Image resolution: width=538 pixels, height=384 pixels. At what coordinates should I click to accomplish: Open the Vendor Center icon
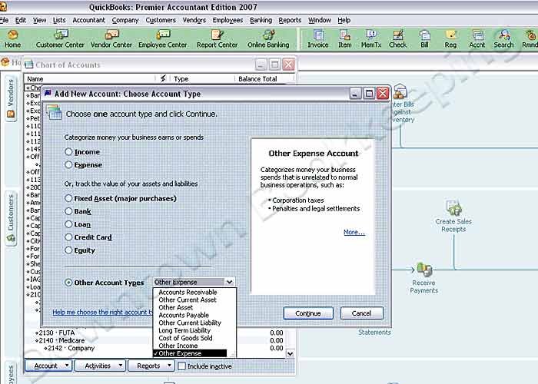point(111,38)
